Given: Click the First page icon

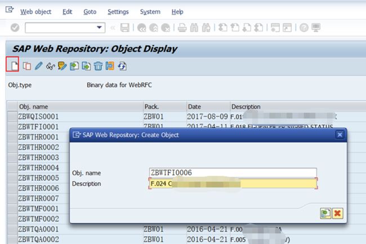Looking at the screenshot, I should [x=222, y=28].
